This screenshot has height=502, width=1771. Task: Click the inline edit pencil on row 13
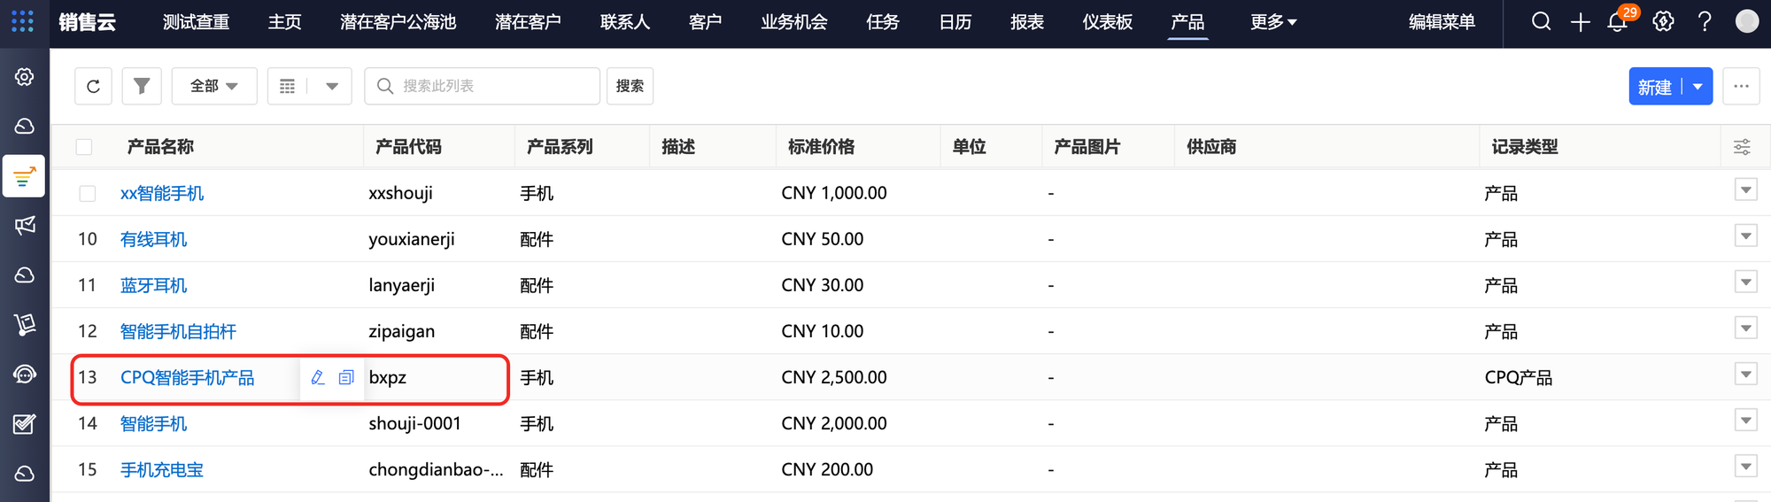318,378
